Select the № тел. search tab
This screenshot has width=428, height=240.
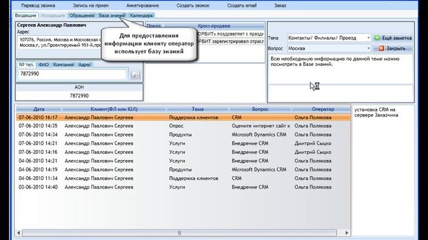[27, 65]
